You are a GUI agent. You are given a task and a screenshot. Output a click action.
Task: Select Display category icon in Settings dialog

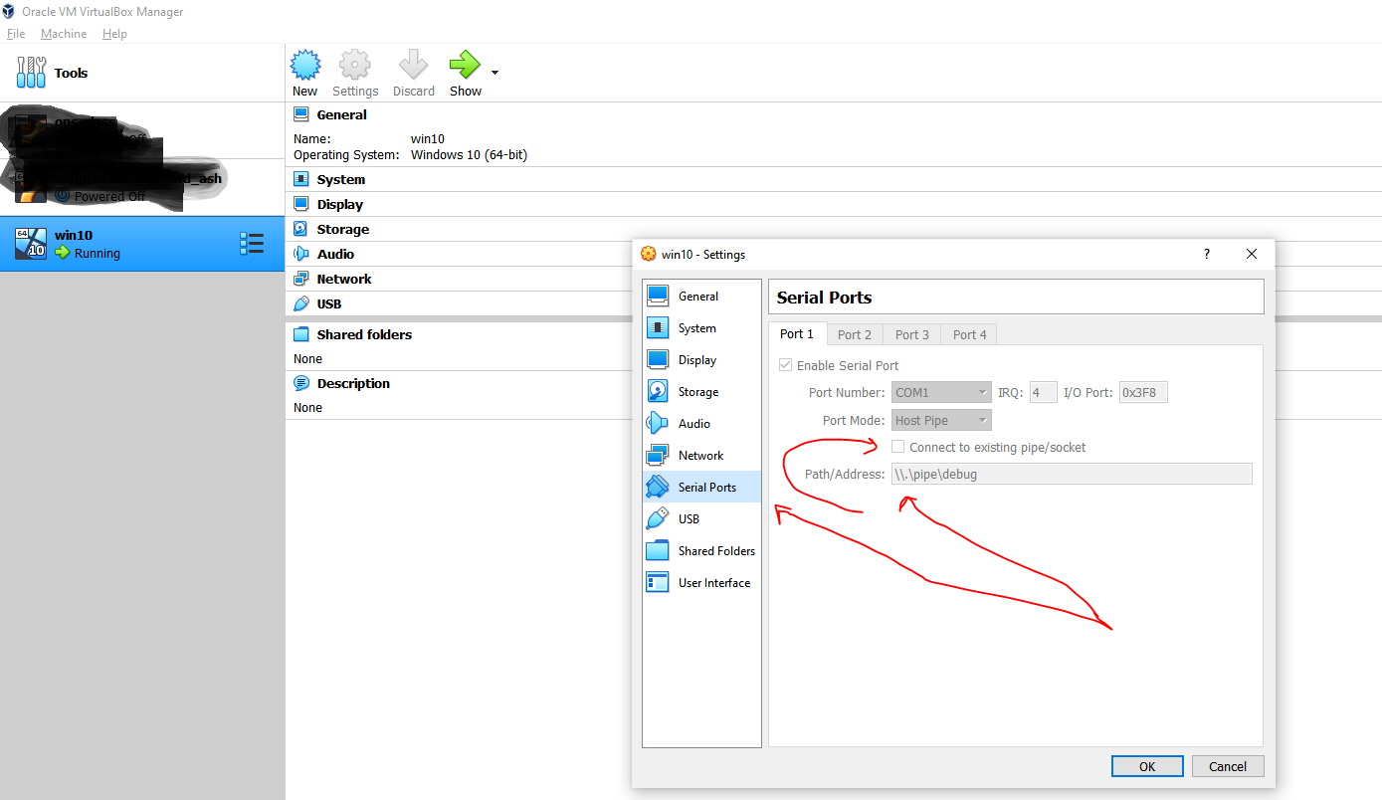pos(658,359)
